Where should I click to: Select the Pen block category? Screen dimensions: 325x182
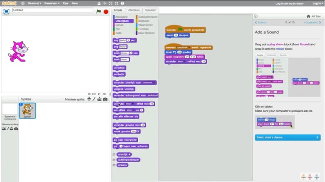click(x=118, y=29)
